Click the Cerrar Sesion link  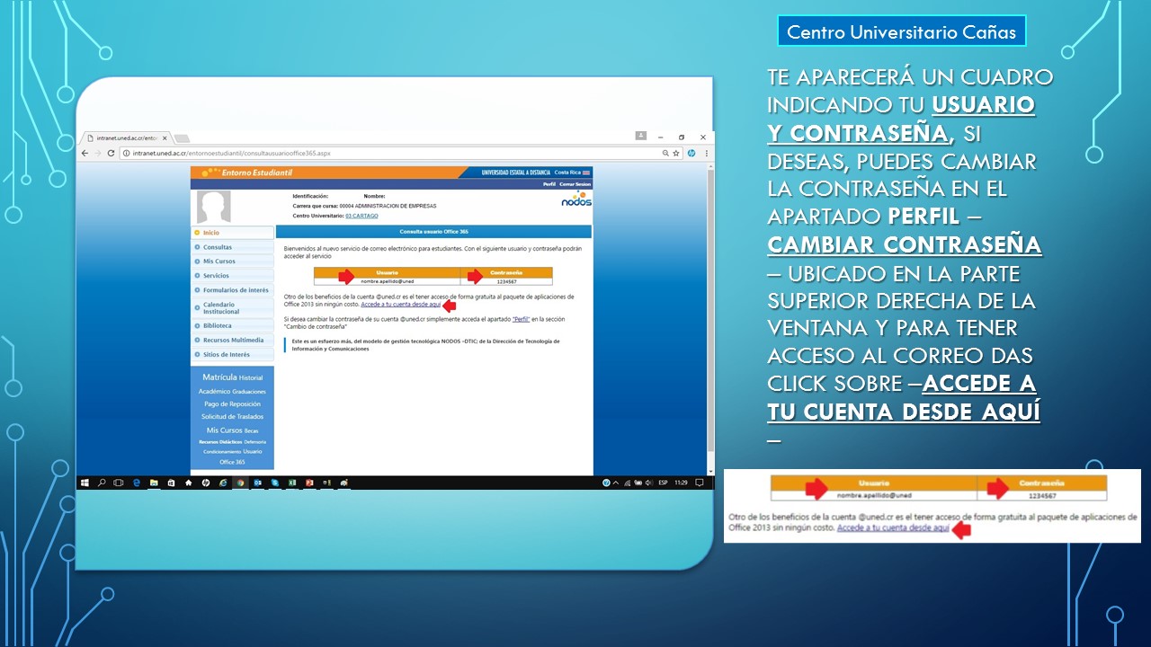click(575, 183)
